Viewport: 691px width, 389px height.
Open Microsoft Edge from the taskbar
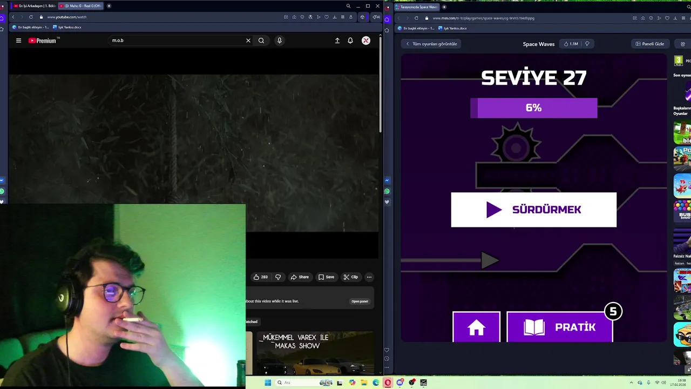376,383
